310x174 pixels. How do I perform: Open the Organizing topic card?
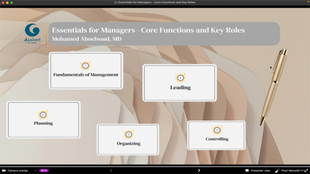[x=128, y=140]
